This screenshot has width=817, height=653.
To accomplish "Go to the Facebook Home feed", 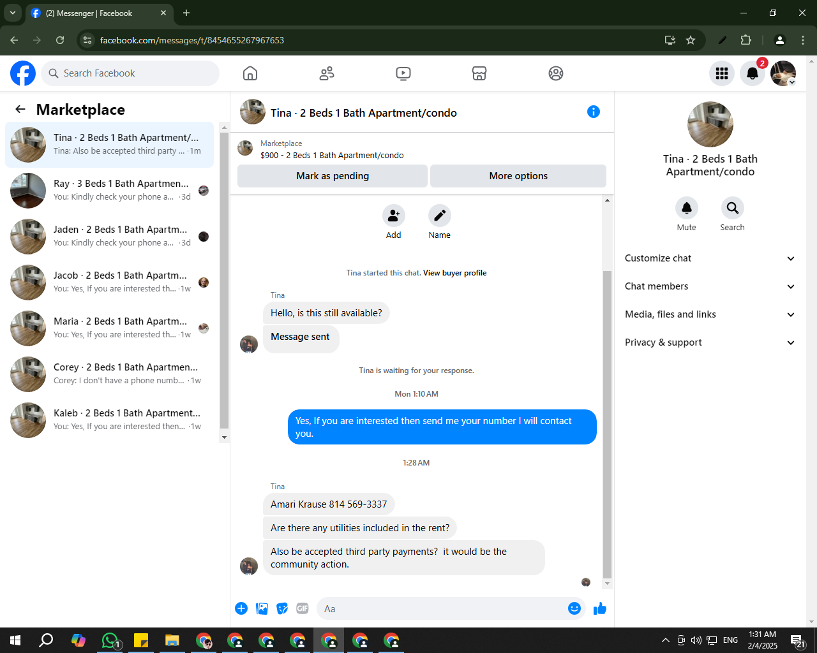I will tap(250, 73).
